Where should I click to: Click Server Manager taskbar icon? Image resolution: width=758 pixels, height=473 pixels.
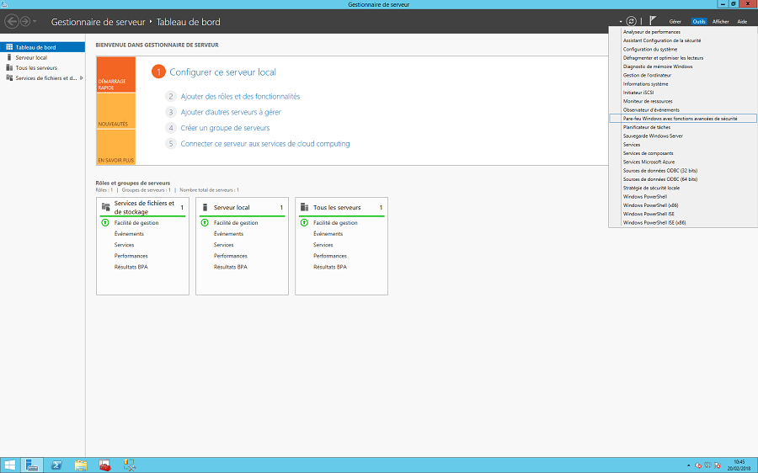click(x=32, y=465)
